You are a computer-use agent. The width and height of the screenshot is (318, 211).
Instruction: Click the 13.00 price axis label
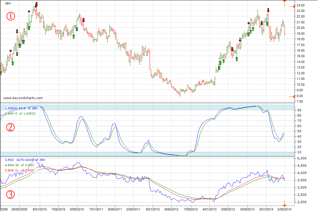pos(300,68)
